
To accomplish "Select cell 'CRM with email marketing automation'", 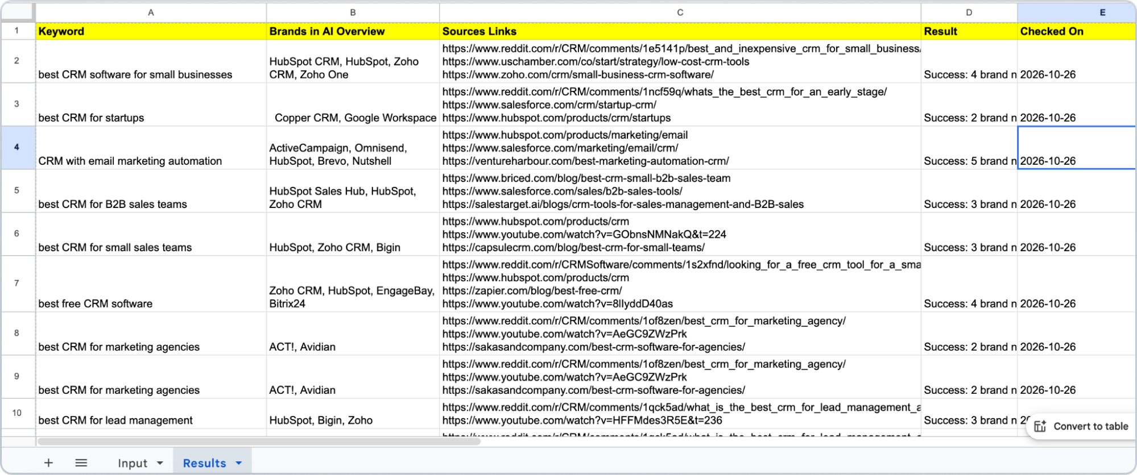I will (x=151, y=148).
